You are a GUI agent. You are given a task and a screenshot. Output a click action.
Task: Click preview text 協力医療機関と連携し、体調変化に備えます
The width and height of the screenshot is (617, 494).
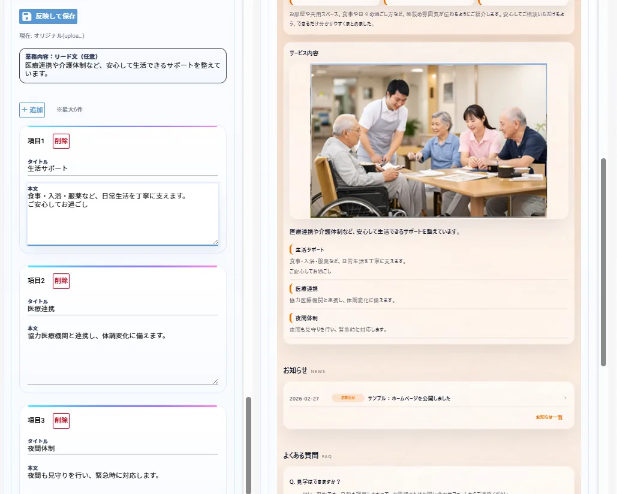(342, 300)
